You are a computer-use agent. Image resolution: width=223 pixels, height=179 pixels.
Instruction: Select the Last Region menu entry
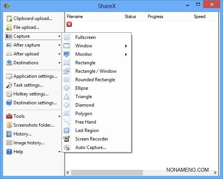97,130
